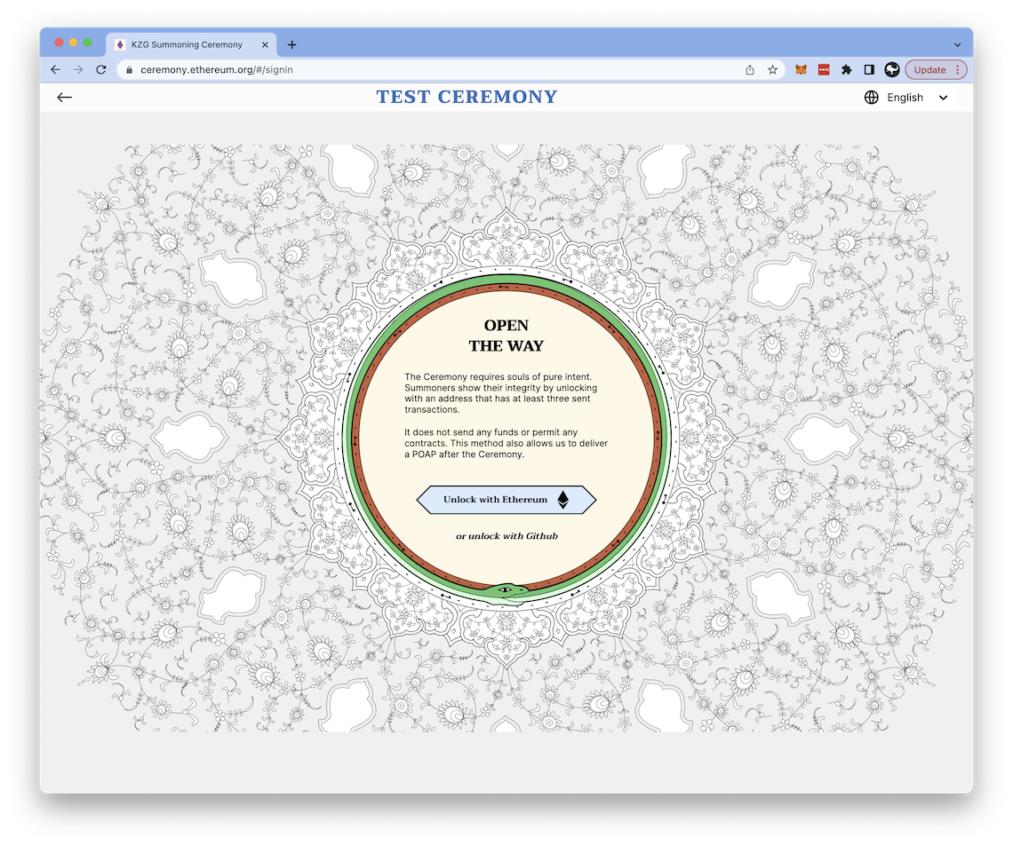
Task: Click Unlock with Ethereum button
Action: [506, 500]
